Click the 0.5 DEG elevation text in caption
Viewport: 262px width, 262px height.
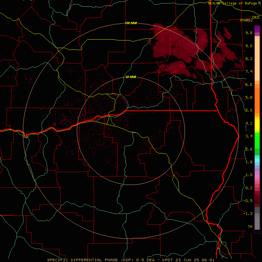(x=145, y=260)
